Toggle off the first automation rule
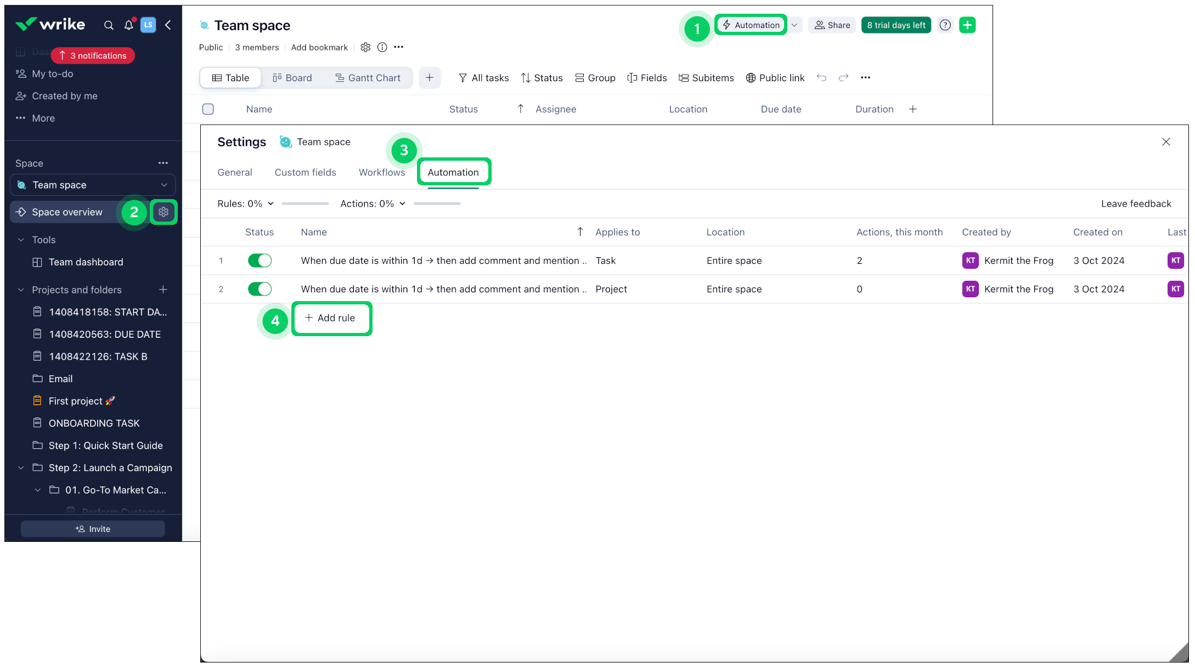The width and height of the screenshot is (1195, 668). click(260, 261)
